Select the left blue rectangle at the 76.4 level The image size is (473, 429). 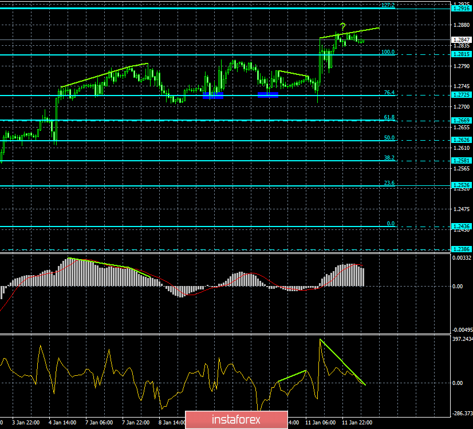click(212, 96)
